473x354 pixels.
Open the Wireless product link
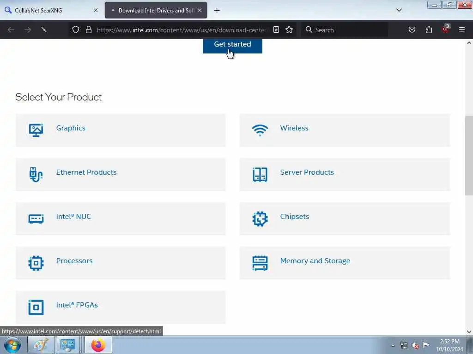point(294,128)
